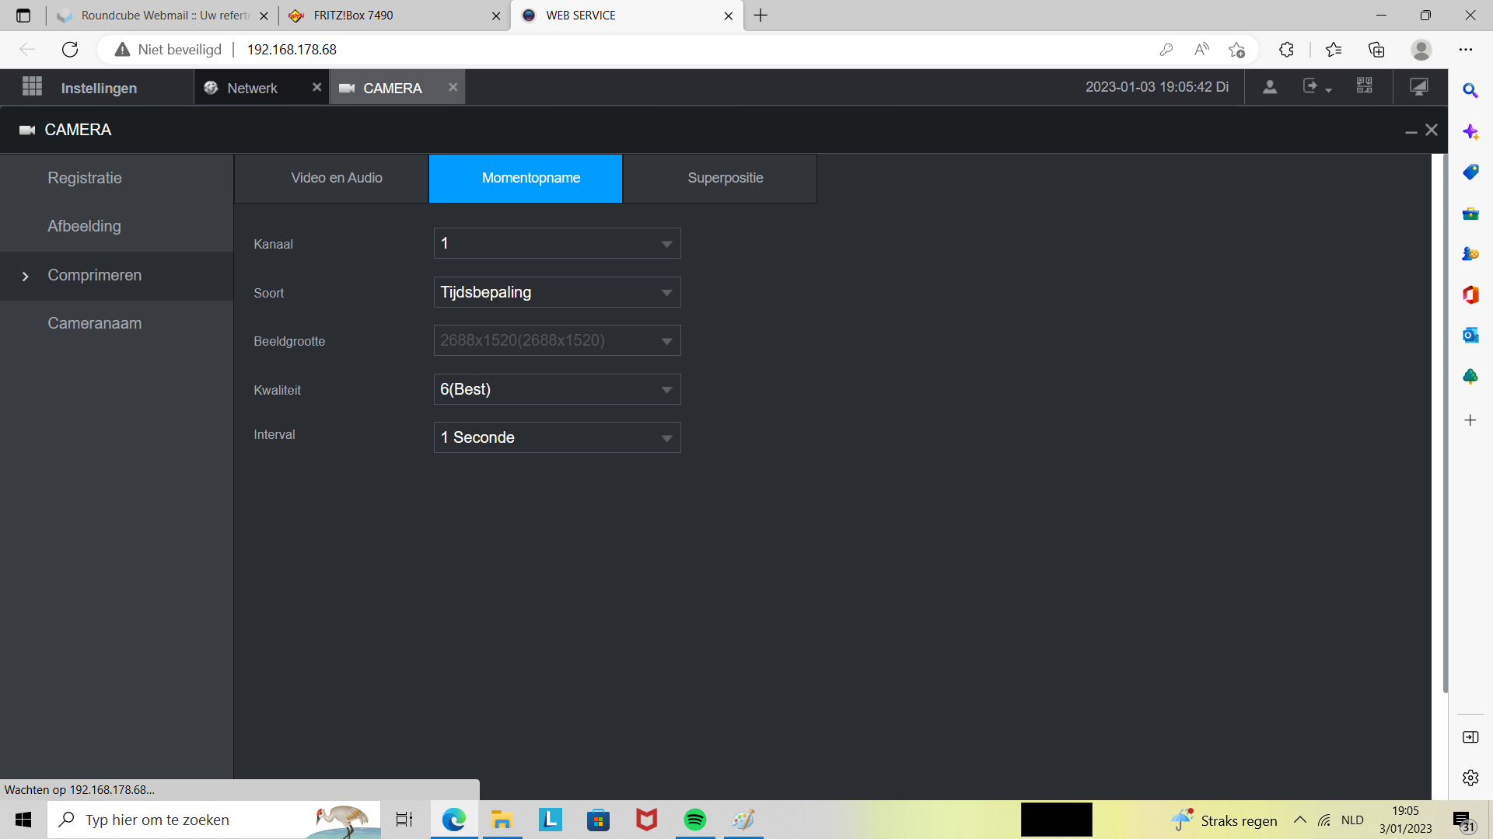Close the CAMERA tab
This screenshot has width=1493, height=839.
pyautogui.click(x=453, y=87)
